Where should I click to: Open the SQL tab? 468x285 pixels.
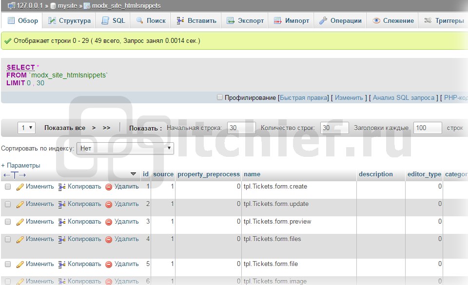[x=113, y=20]
